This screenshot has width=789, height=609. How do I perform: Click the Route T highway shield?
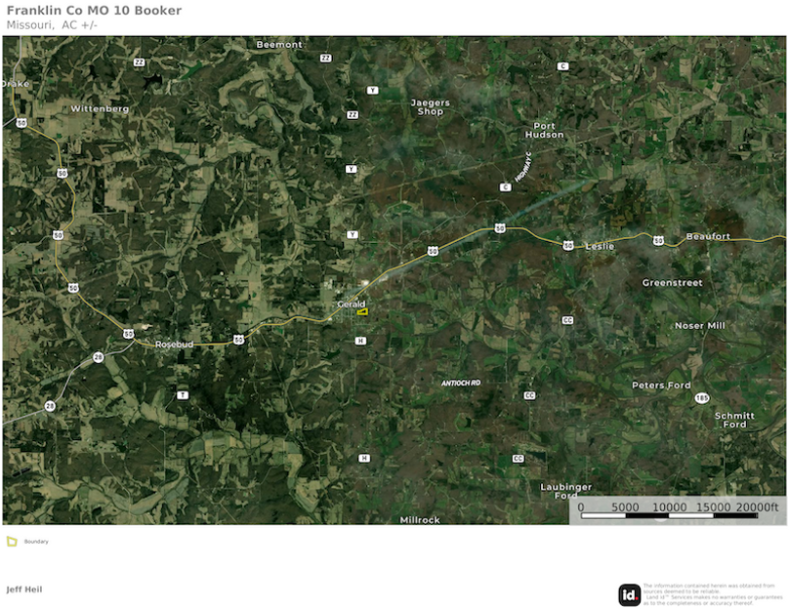pyautogui.click(x=183, y=395)
